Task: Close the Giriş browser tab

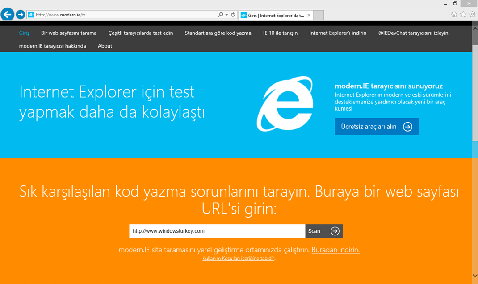Action: tap(309, 15)
